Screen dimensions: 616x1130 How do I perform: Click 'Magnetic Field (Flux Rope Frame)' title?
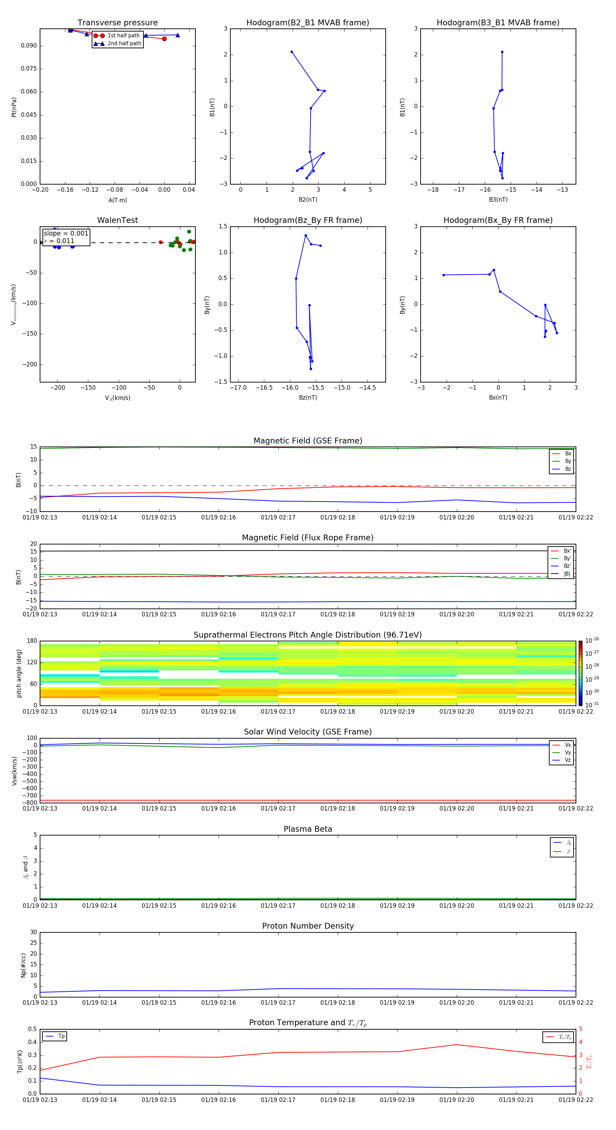308,538
